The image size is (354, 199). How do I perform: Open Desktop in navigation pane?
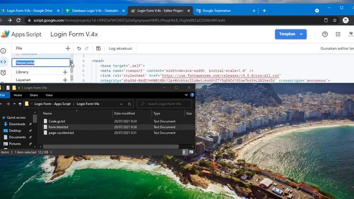[15, 130]
